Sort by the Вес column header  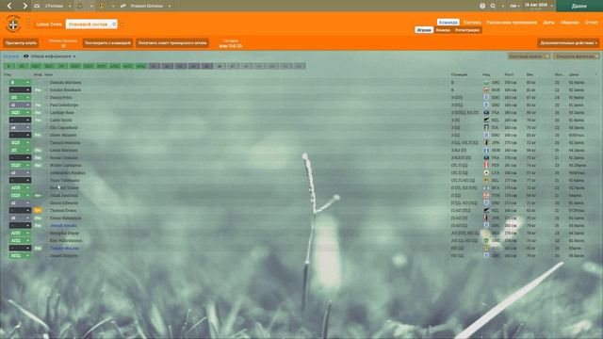coord(530,74)
